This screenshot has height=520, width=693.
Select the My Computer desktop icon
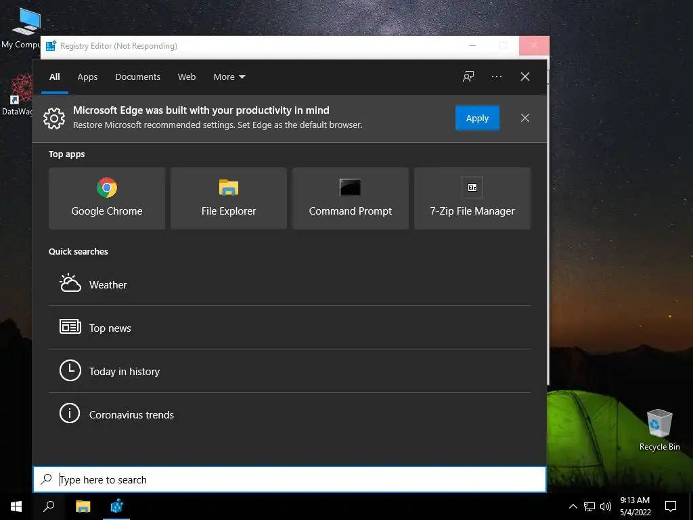21,28
